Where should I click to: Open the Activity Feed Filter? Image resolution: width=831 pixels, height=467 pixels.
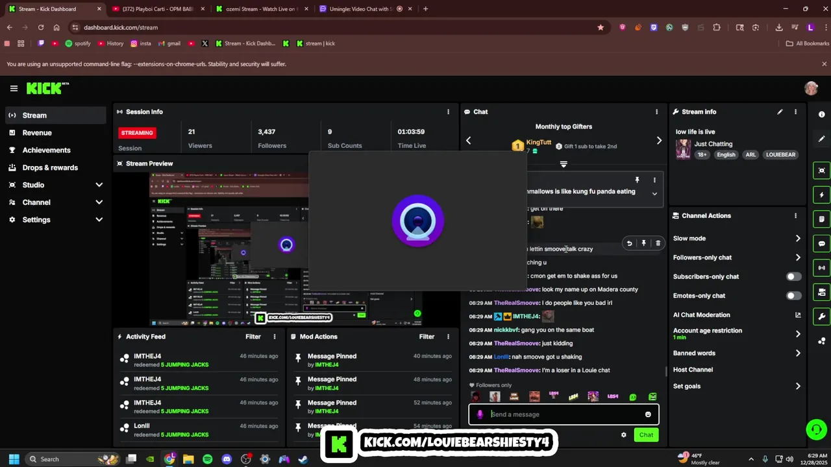tap(253, 337)
